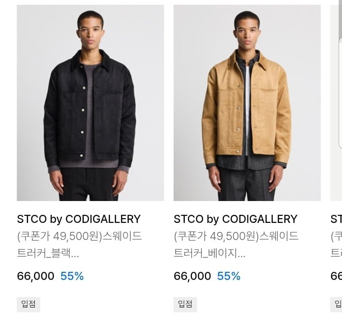Click the third product's cut-off title text
Screen dimensions: 342x317
click(x=336, y=245)
